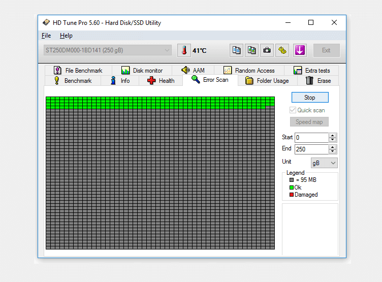Click the copy screenshot to clipboard icon

point(251,50)
